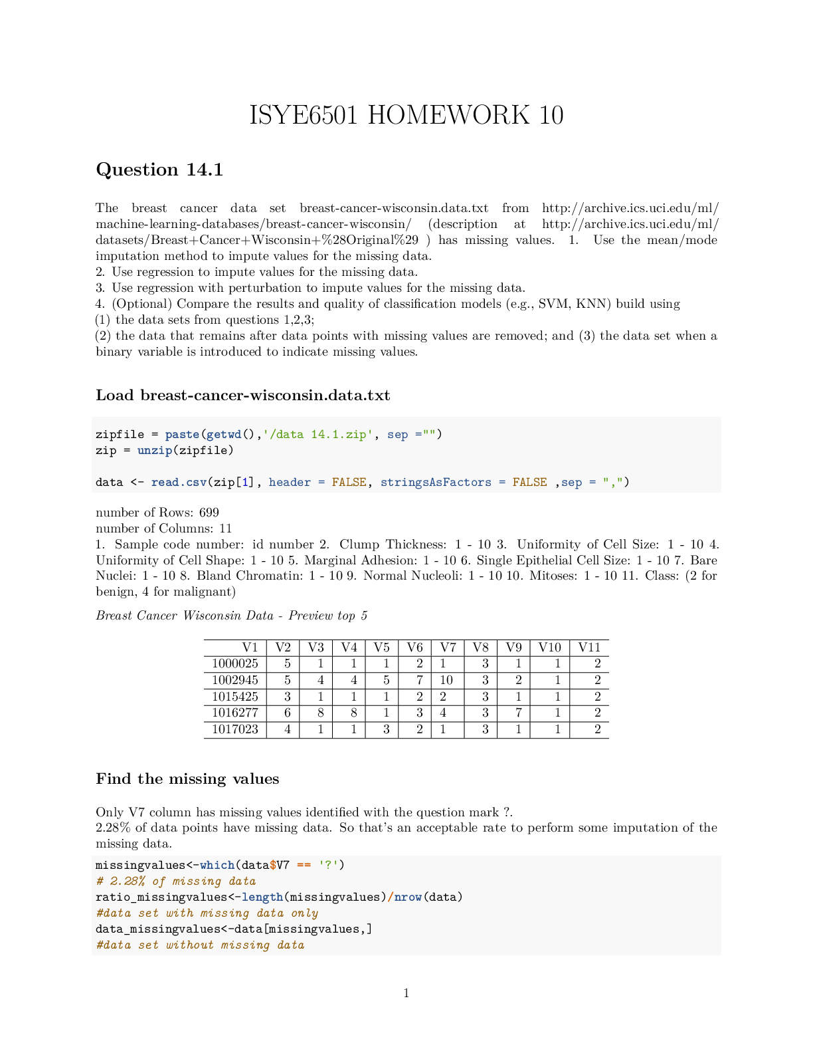The image size is (813, 1053).
Task: Click the ISYE6501 HOMEWORK 10 title
Action: tap(406, 115)
